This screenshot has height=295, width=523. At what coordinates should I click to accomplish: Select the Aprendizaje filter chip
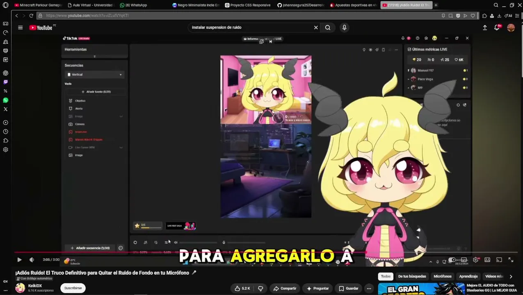click(468, 277)
